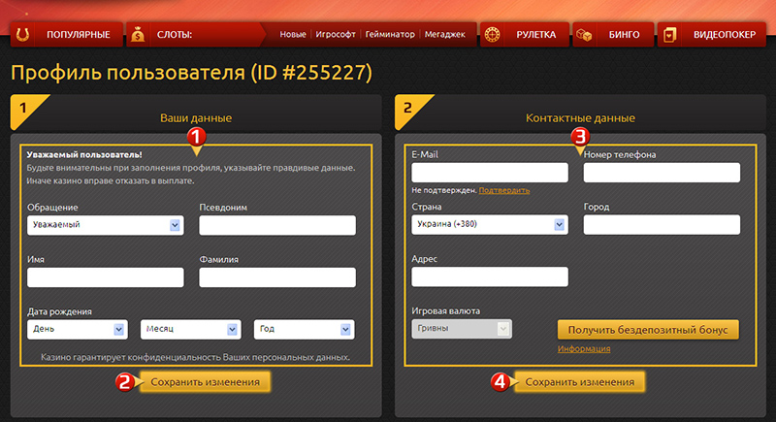Select Новые slots filter
This screenshot has width=776, height=422.
tap(293, 35)
